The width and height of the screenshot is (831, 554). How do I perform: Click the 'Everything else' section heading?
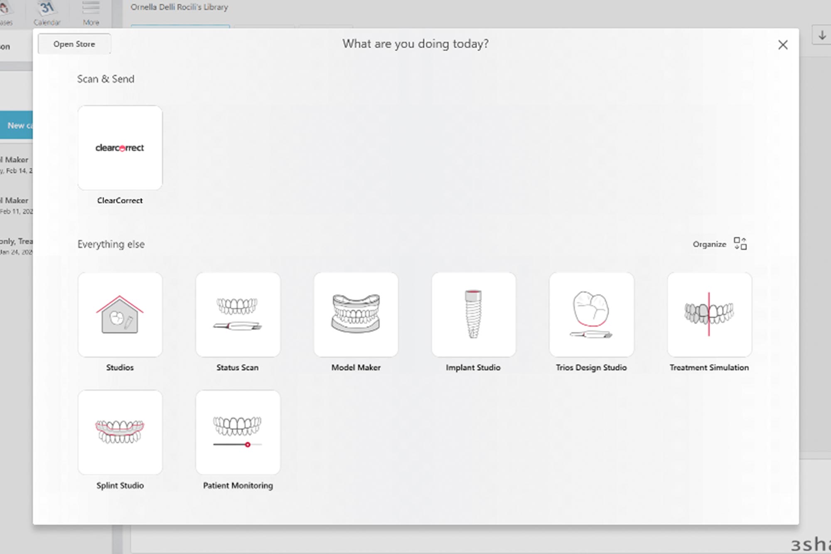click(111, 244)
